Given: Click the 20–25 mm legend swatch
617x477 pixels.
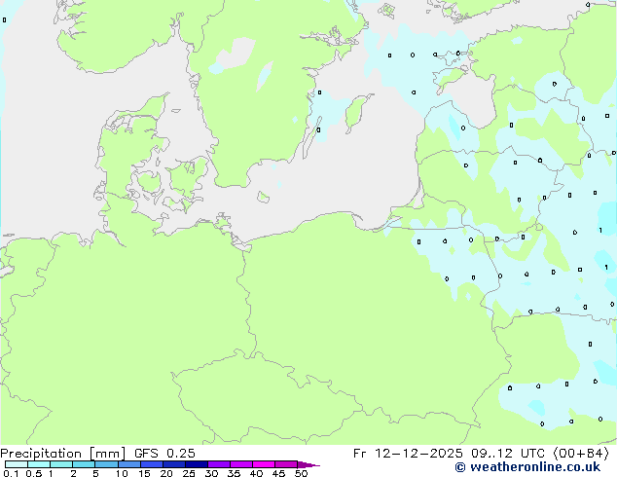Looking at the screenshot, I should pos(174,464).
